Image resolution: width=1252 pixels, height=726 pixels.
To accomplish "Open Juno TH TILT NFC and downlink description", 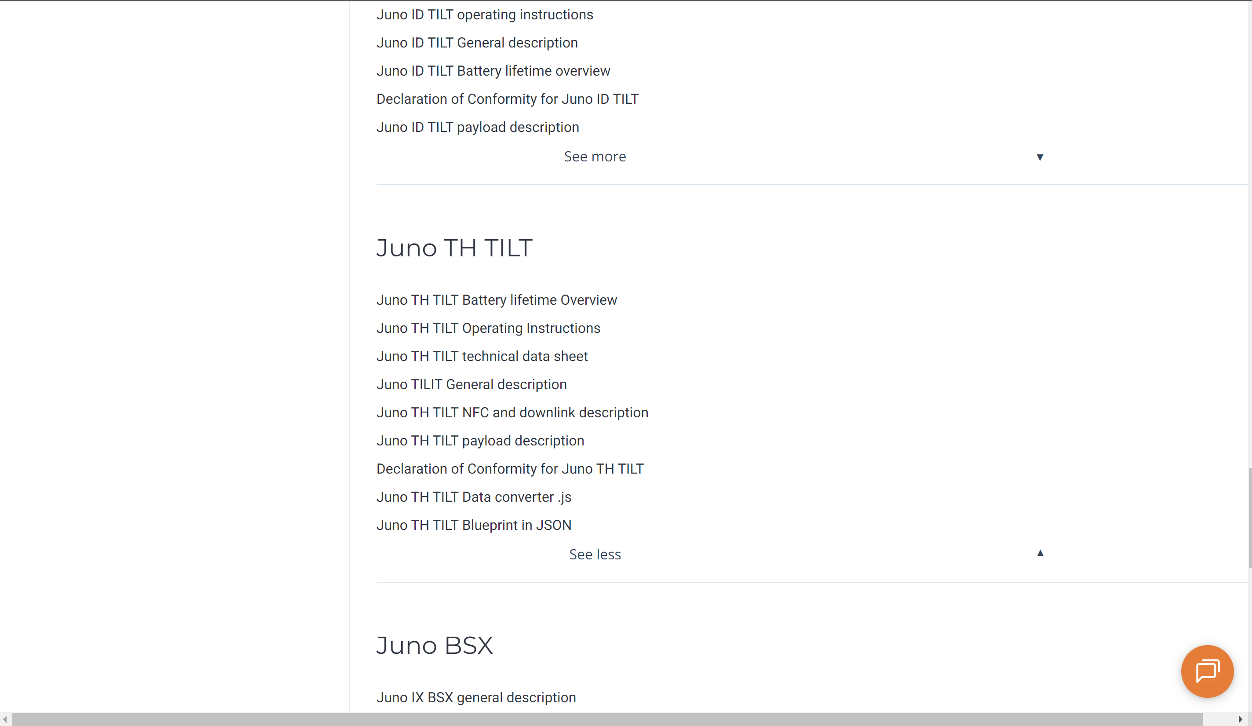I will pos(512,413).
